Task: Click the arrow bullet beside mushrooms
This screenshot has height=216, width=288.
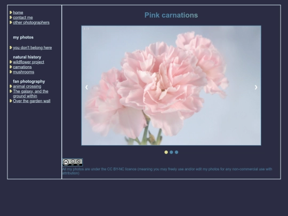Action: [x=11, y=71]
